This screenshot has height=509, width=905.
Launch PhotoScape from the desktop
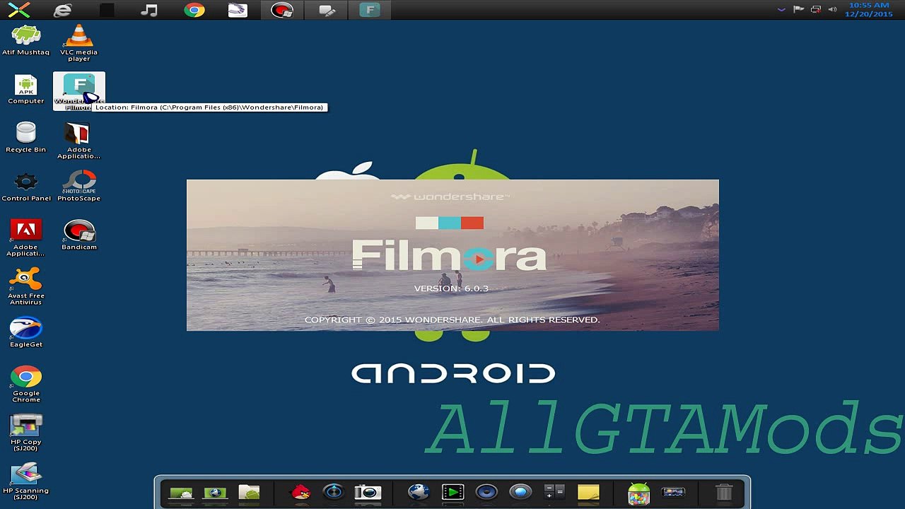tap(78, 187)
